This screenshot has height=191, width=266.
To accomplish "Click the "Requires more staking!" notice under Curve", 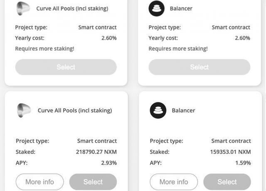I will [44, 49].
